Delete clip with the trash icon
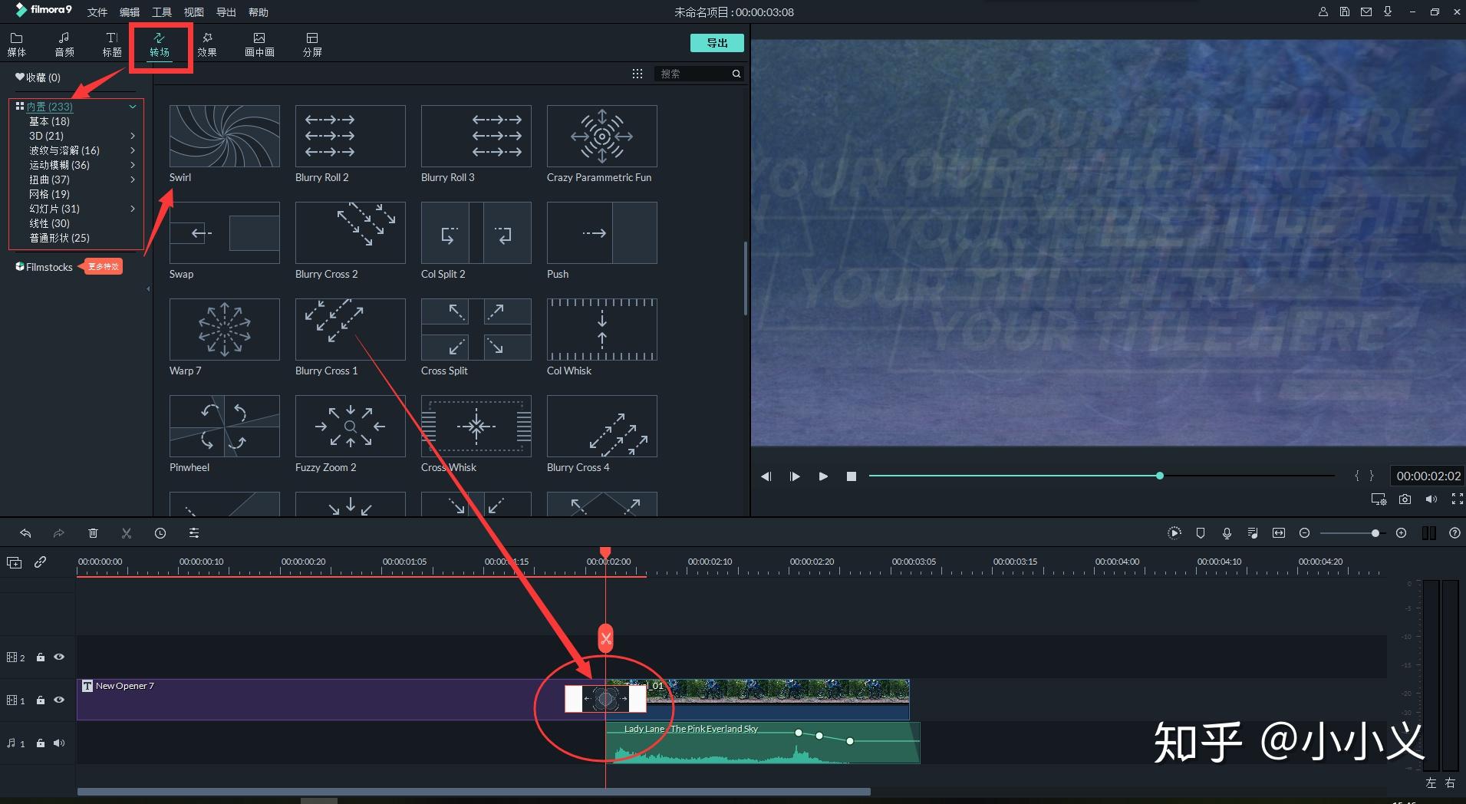 pyautogui.click(x=93, y=532)
